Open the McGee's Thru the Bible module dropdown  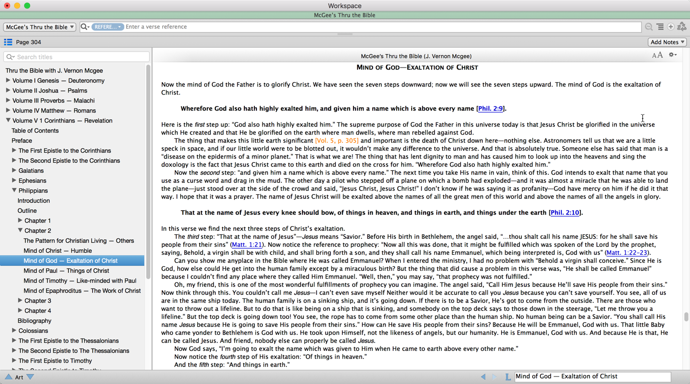[x=40, y=27]
